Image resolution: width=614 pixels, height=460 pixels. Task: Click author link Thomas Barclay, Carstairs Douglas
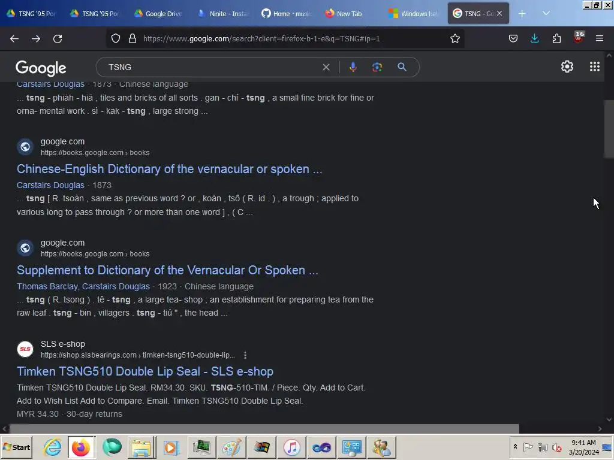click(83, 286)
